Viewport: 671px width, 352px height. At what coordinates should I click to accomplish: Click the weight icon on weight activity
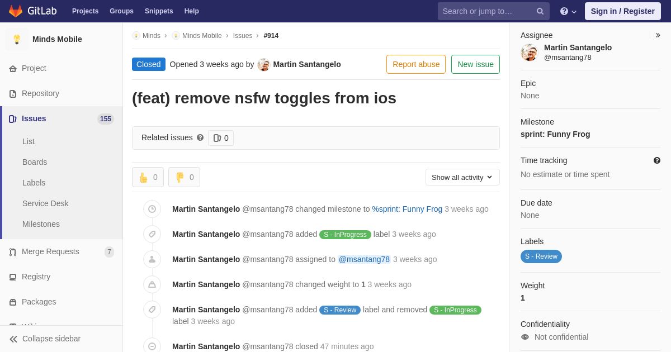click(x=152, y=284)
